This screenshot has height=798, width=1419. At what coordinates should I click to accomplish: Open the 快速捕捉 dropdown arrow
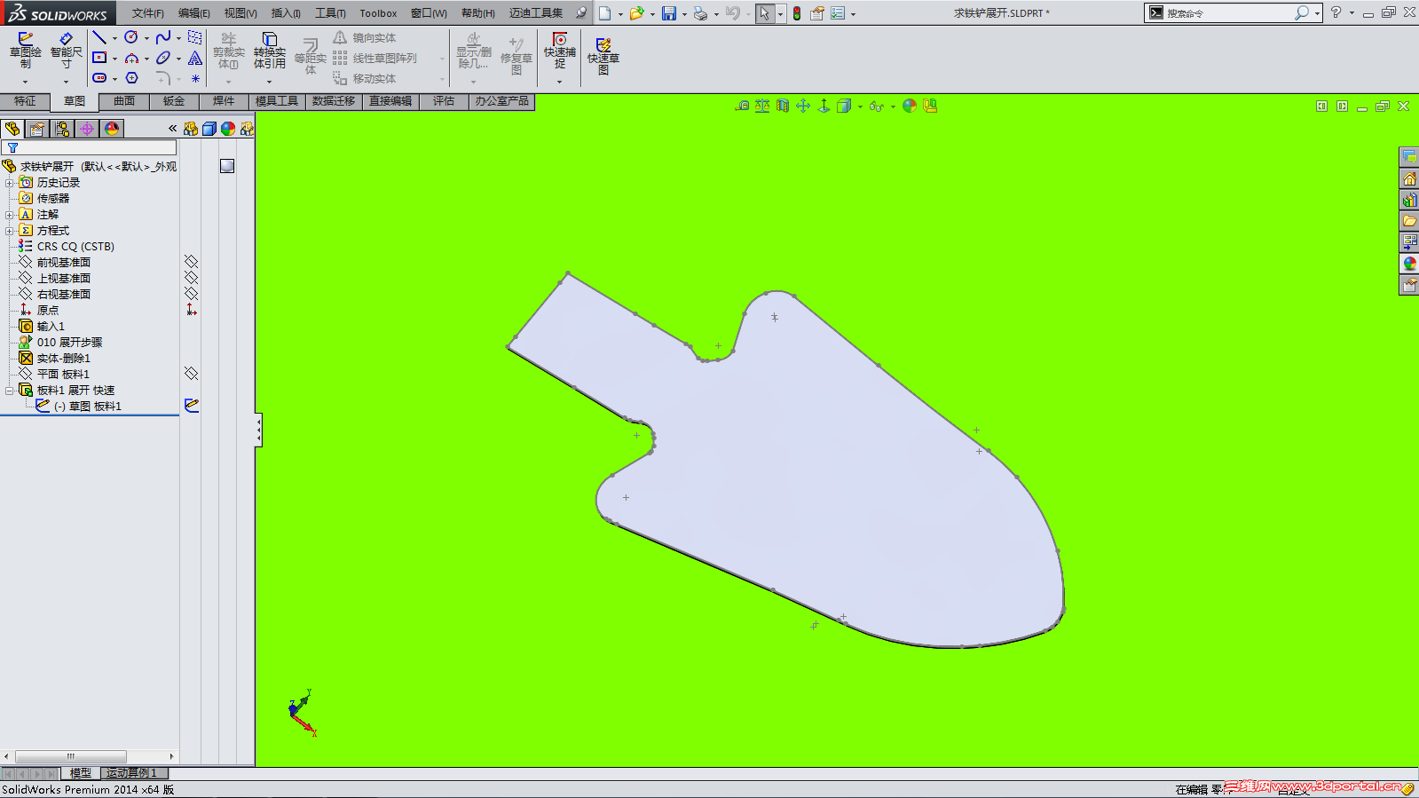coord(560,83)
